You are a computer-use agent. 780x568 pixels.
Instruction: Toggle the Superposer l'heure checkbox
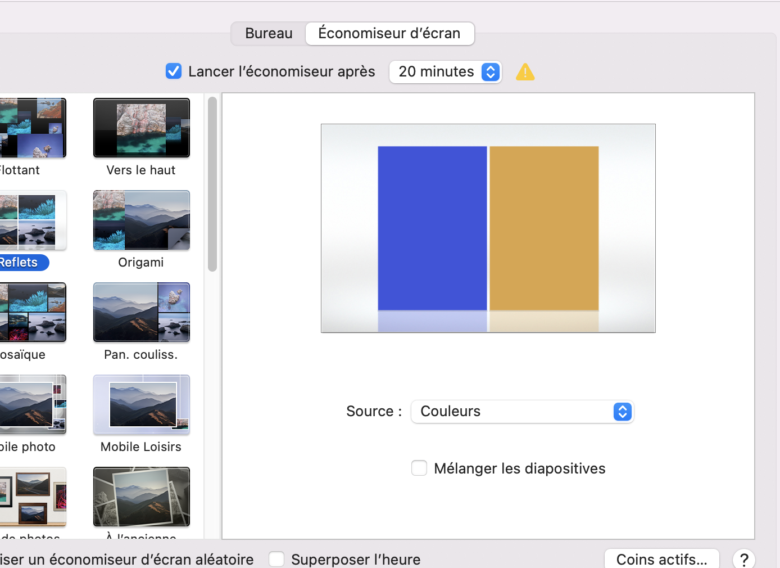[276, 559]
